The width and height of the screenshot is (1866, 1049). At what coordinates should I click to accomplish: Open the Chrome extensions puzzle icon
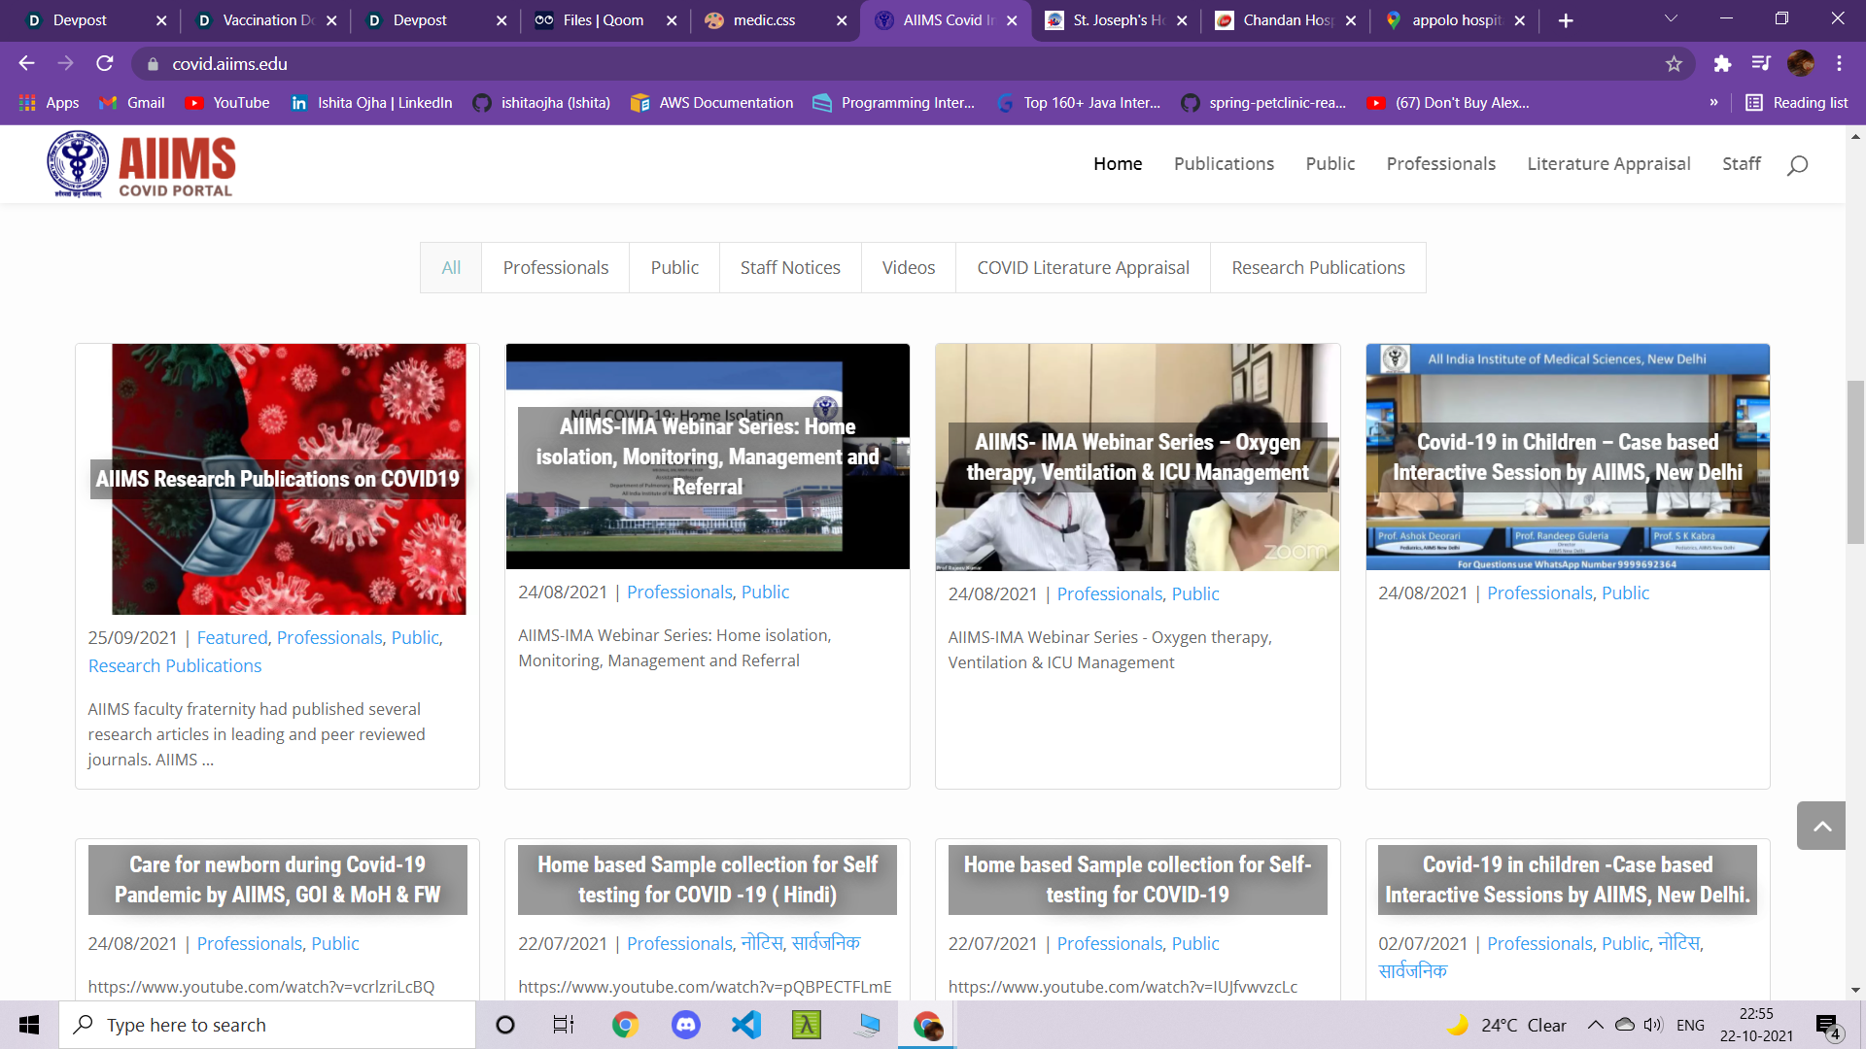click(1722, 64)
